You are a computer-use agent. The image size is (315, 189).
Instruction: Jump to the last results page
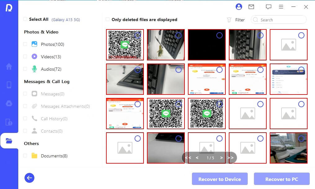click(231, 158)
